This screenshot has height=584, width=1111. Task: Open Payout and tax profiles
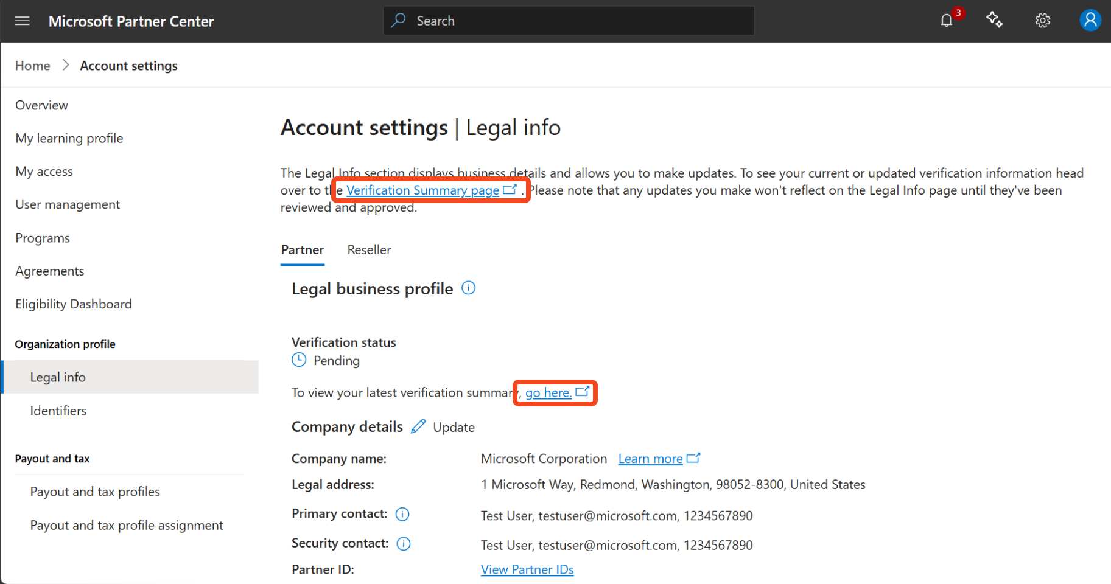click(x=95, y=492)
